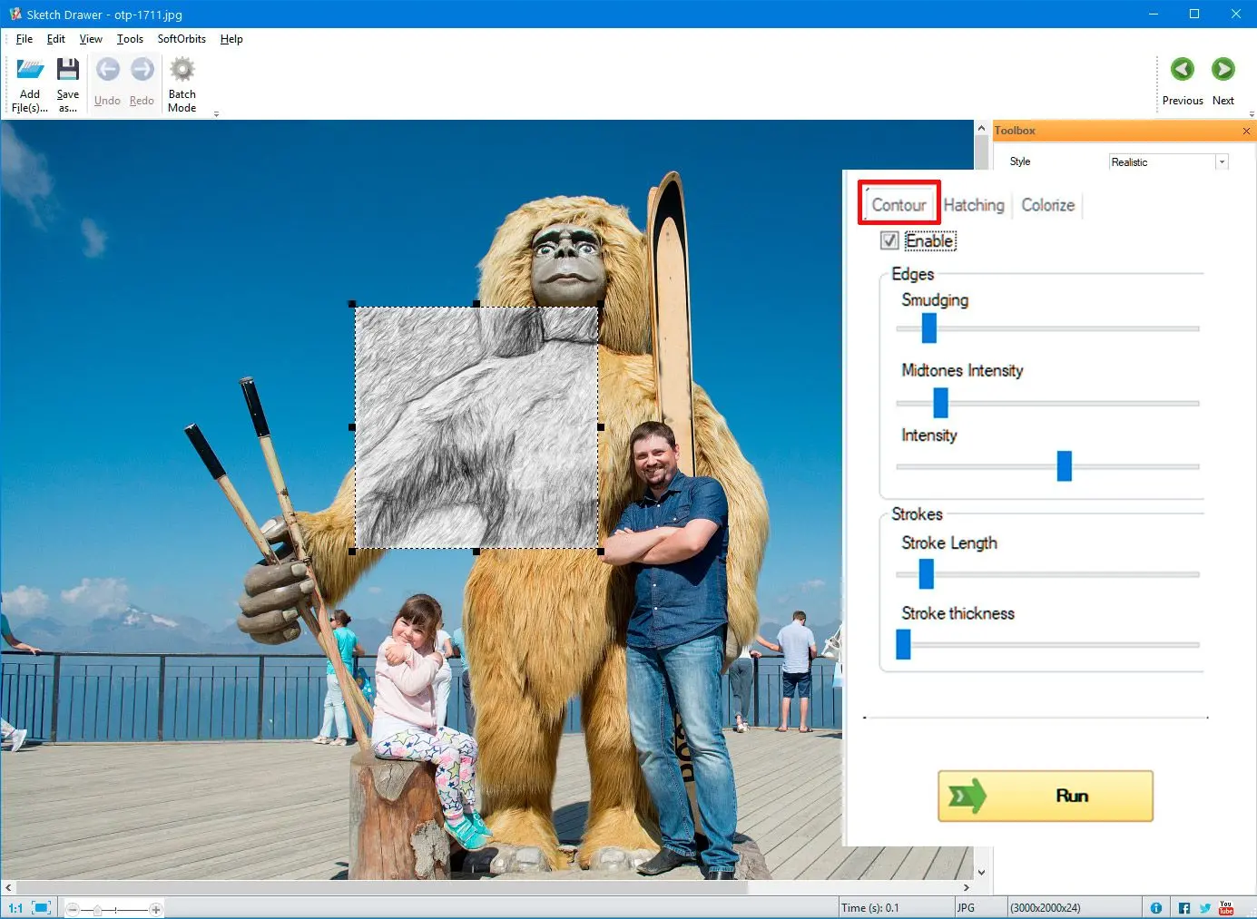
Task: Go to the Next image with the green arrow
Action: click(x=1223, y=69)
